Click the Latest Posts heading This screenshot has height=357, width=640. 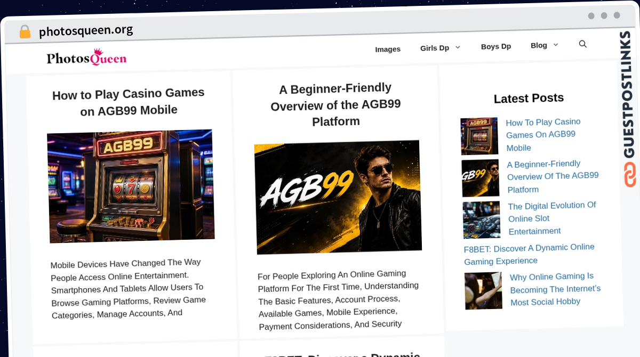point(529,98)
